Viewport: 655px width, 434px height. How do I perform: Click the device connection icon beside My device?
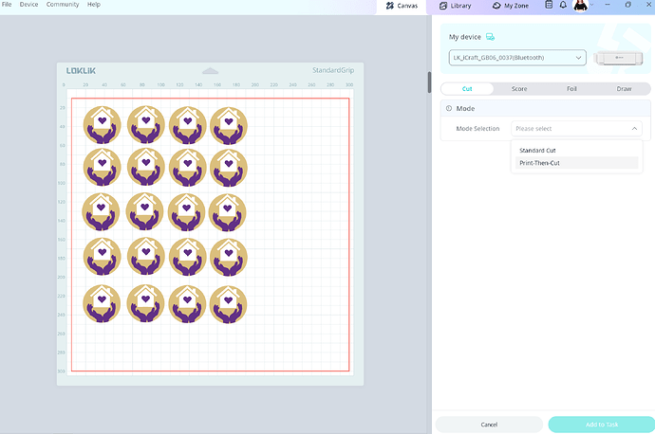[x=491, y=37]
